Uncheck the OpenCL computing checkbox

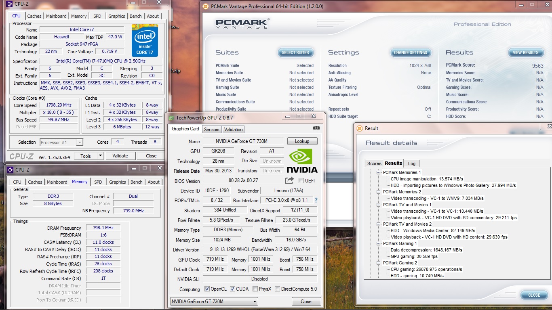tap(207, 289)
